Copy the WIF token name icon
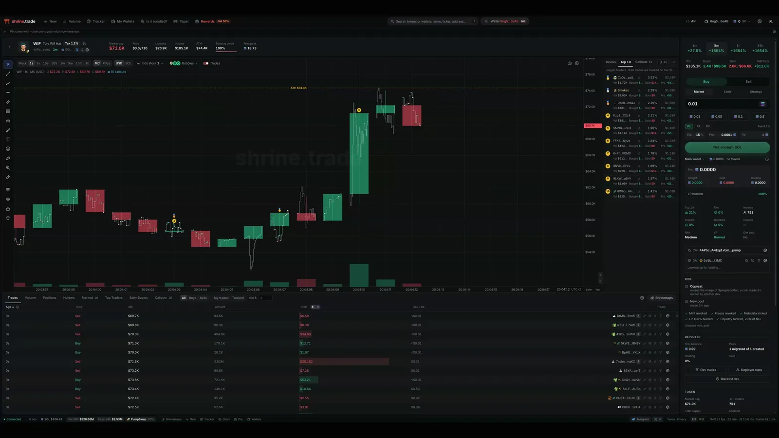This screenshot has width=779, height=438. click(x=84, y=44)
